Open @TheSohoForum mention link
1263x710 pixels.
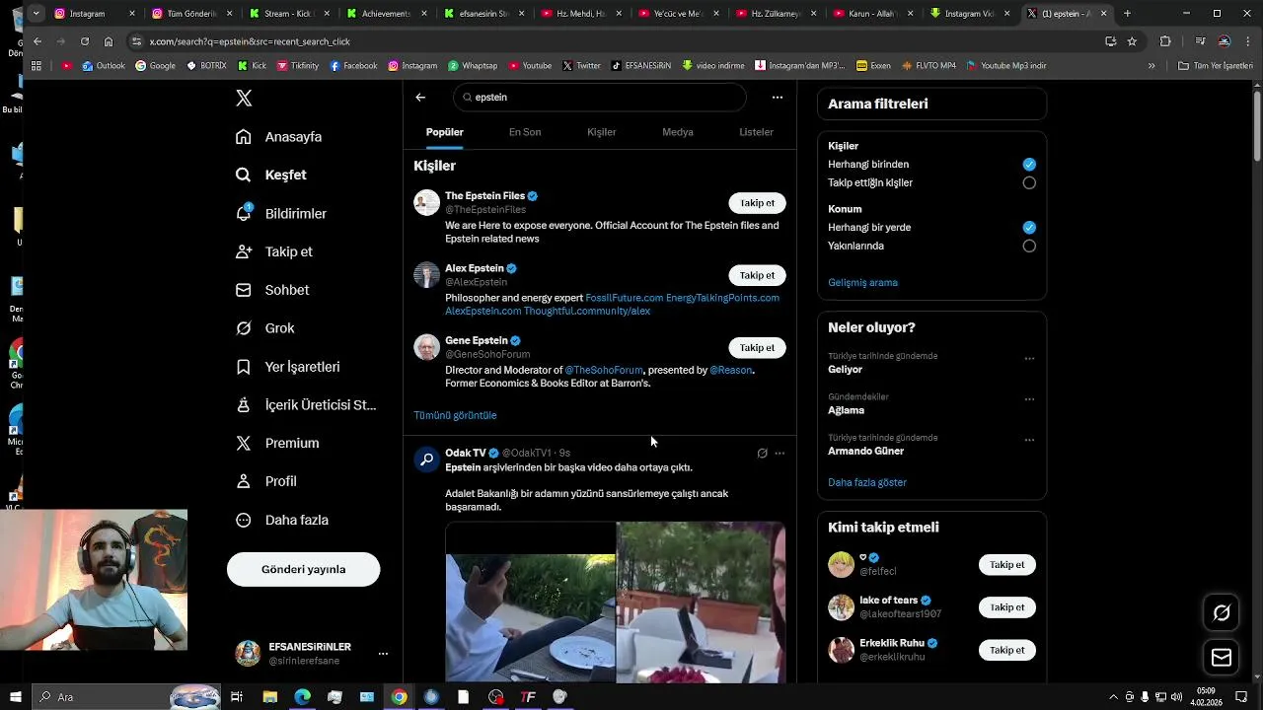604,370
